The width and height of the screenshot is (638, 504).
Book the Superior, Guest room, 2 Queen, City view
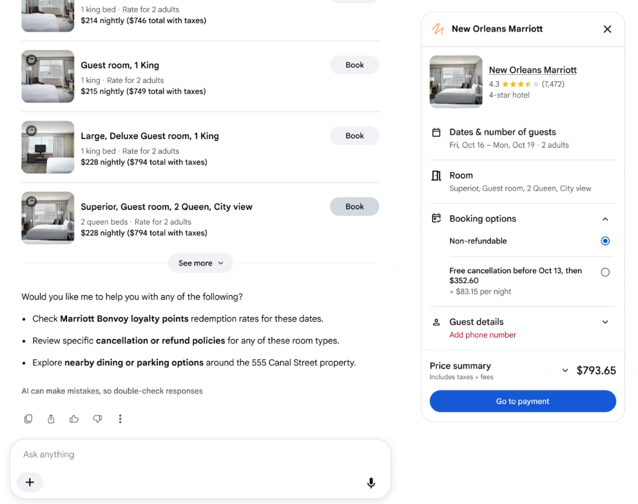click(354, 207)
